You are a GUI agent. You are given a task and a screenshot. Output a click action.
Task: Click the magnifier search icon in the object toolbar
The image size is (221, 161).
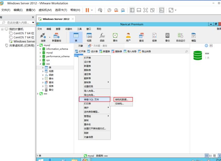click(186, 52)
